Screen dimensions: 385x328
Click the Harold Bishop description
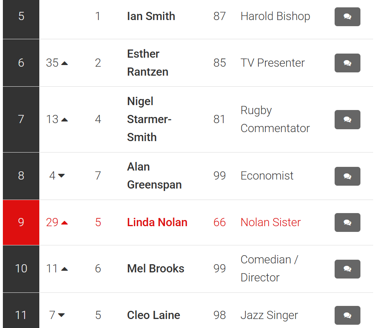pos(275,16)
